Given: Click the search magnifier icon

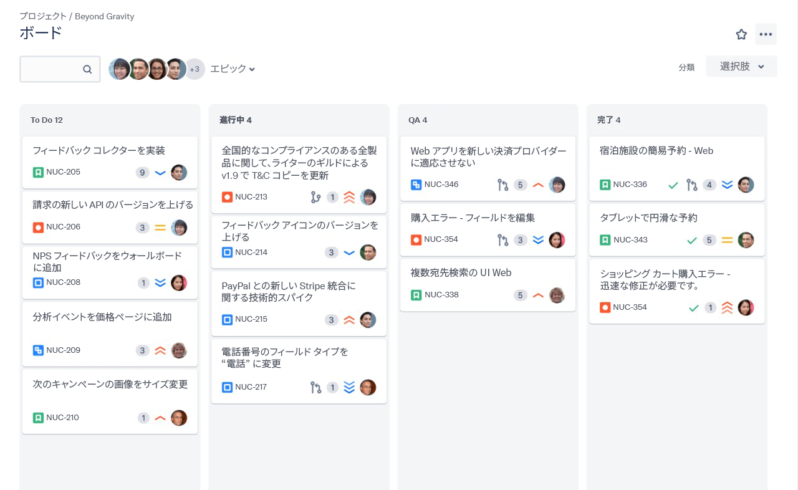Looking at the screenshot, I should (87, 69).
